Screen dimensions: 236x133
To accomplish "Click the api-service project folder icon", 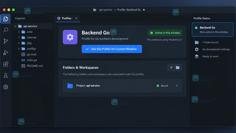I will click(70, 86).
